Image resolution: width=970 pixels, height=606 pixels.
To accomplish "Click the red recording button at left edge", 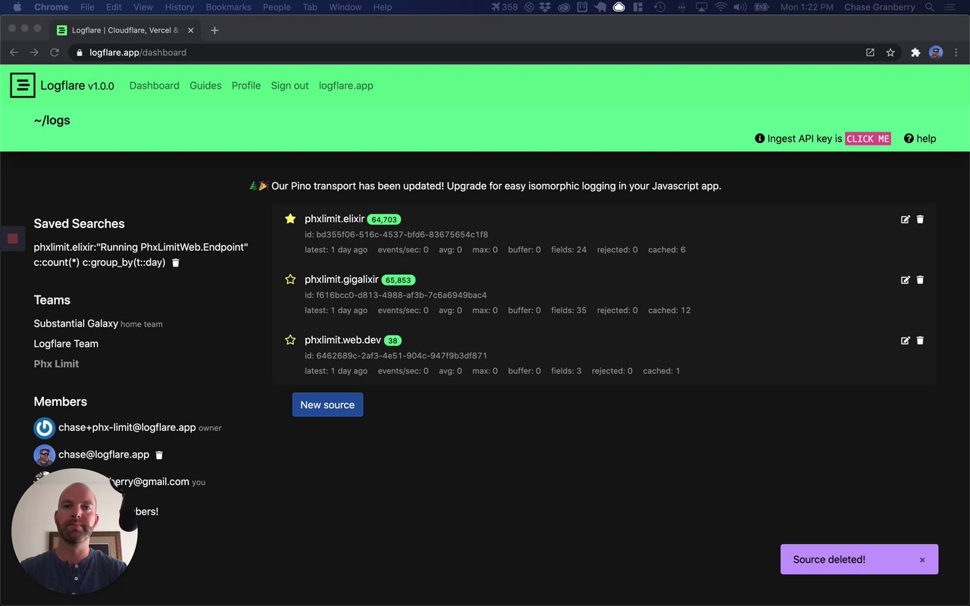I will (12, 239).
